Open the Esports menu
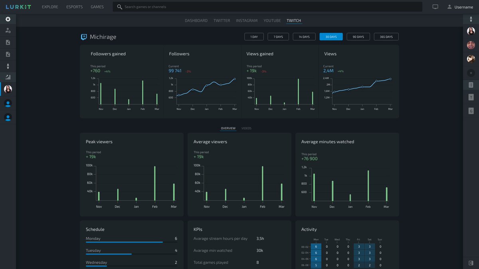 (x=74, y=7)
